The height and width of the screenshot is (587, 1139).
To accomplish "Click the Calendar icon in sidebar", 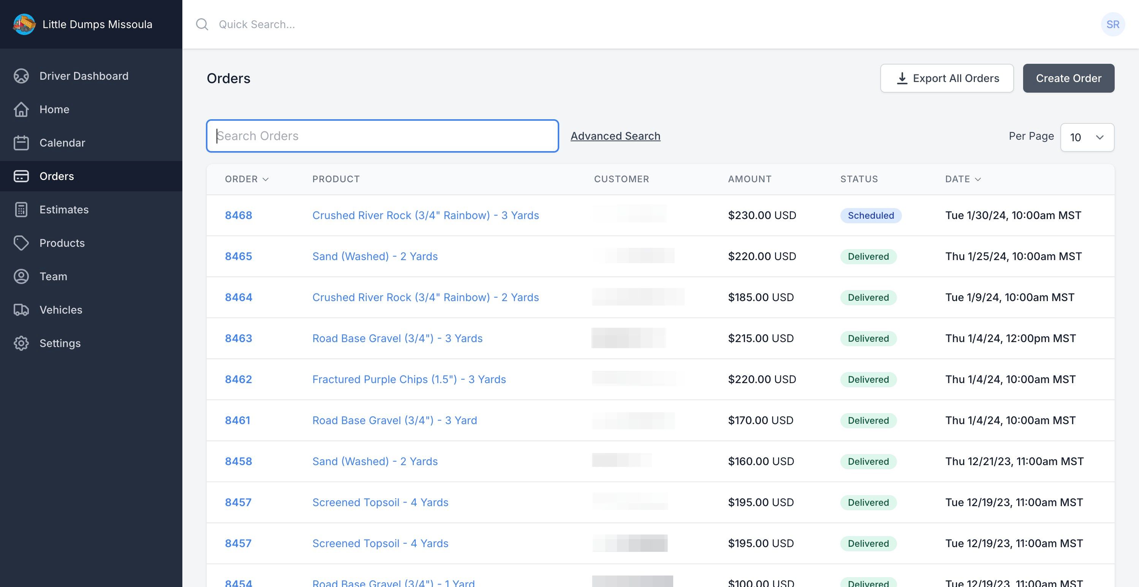I will pyautogui.click(x=21, y=142).
